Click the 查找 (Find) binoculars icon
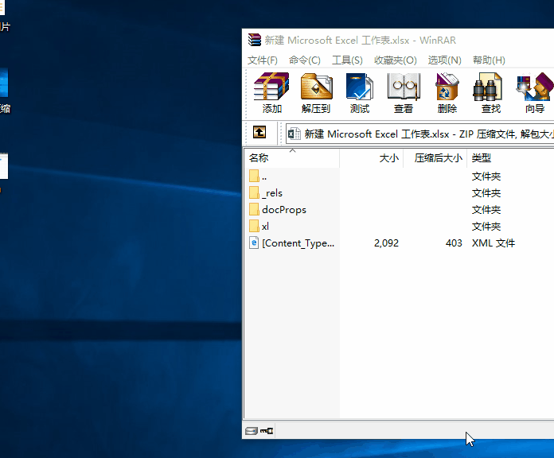This screenshot has width=554, height=458. pos(488,87)
